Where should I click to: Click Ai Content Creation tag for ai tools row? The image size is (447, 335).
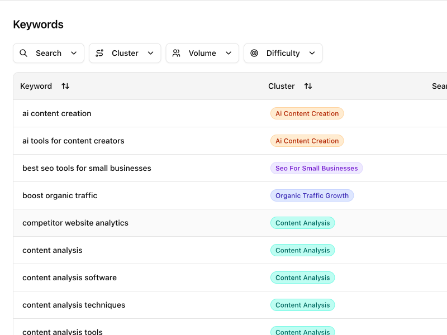[307, 141]
